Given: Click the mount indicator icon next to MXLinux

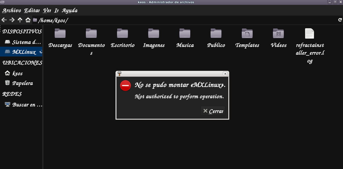Looking at the screenshot, I should 40,52.
